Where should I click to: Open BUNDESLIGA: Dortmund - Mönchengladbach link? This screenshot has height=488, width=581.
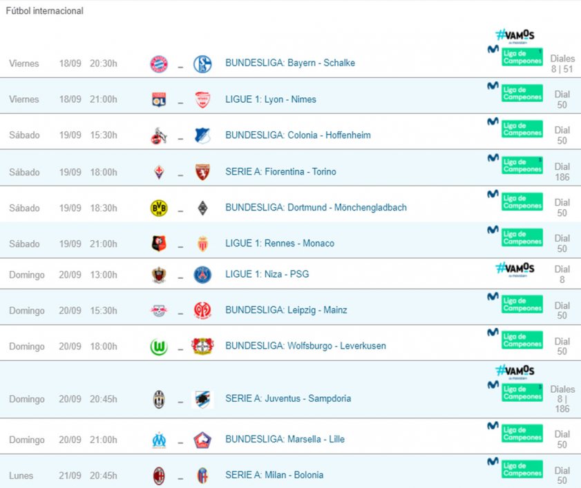pos(316,207)
